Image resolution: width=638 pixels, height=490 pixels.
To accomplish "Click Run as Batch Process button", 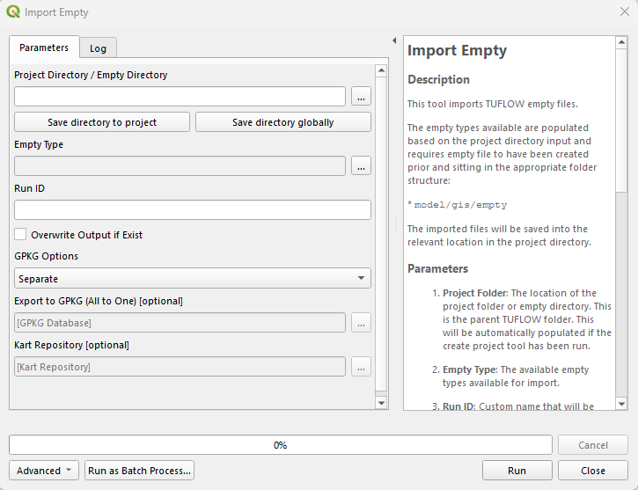I will tap(139, 471).
